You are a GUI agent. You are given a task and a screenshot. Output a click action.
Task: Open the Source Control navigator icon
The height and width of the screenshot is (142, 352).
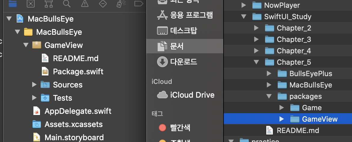tap(31, 3)
